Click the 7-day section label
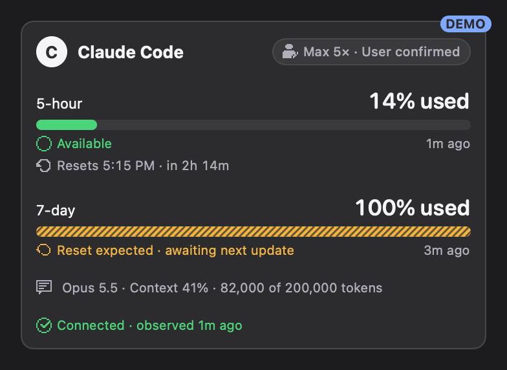 [56, 210]
